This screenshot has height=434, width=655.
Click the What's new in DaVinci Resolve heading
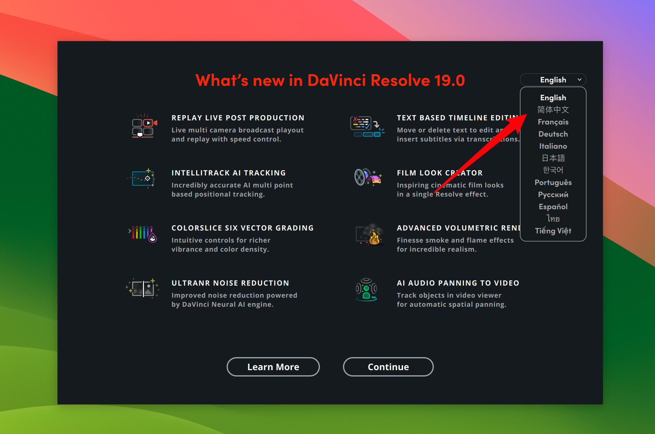(x=330, y=81)
